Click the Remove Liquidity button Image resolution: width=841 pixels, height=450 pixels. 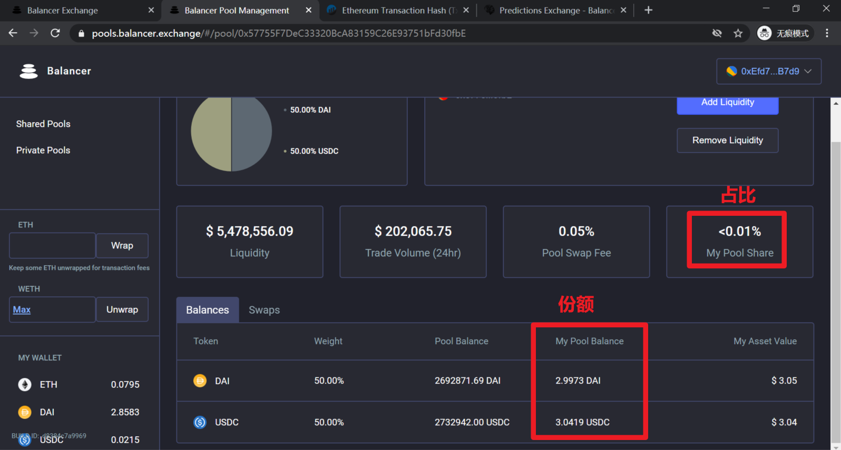728,141
